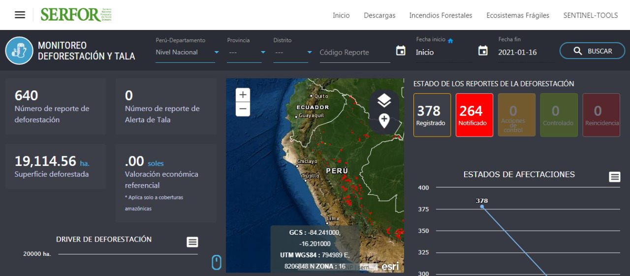Click MONITOREO DEFORESTACIÓN Y TALA heading
This screenshot has height=276, width=630.
pyautogui.click(x=87, y=51)
